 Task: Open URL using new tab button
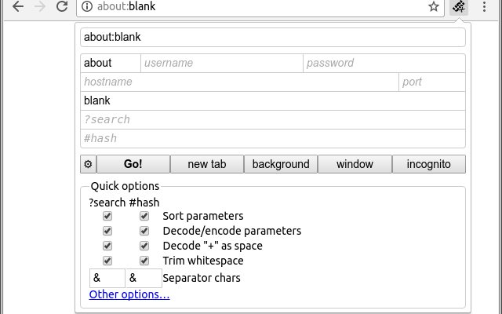pos(207,164)
